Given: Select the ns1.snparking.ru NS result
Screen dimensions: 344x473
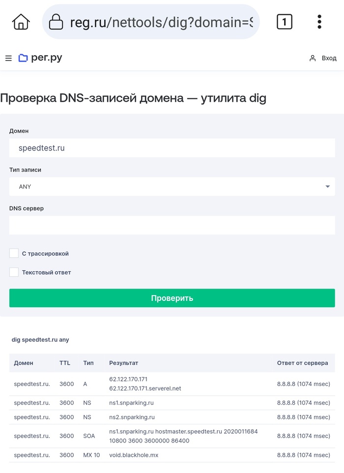Looking at the screenshot, I should (x=131, y=403).
